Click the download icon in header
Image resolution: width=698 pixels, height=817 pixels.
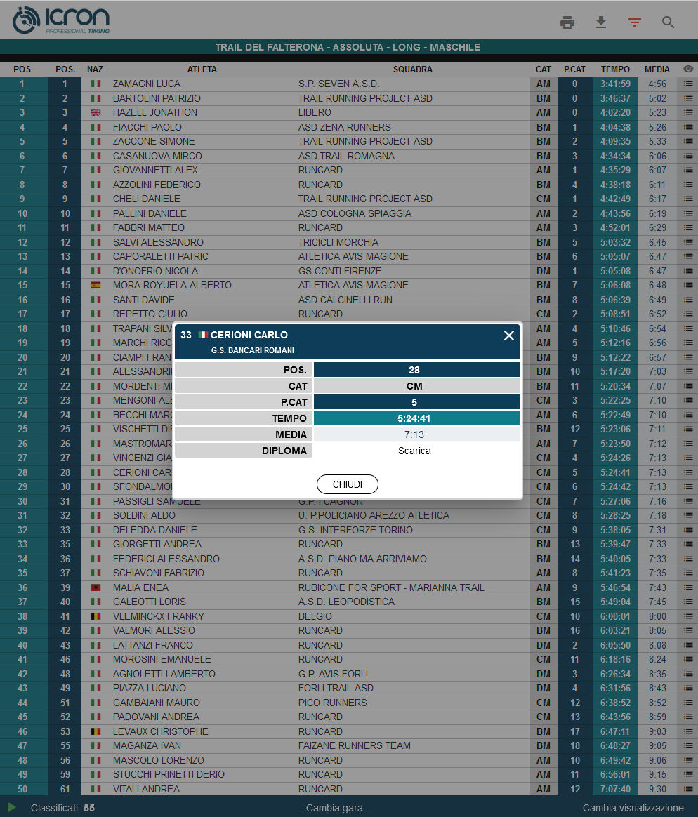point(601,22)
